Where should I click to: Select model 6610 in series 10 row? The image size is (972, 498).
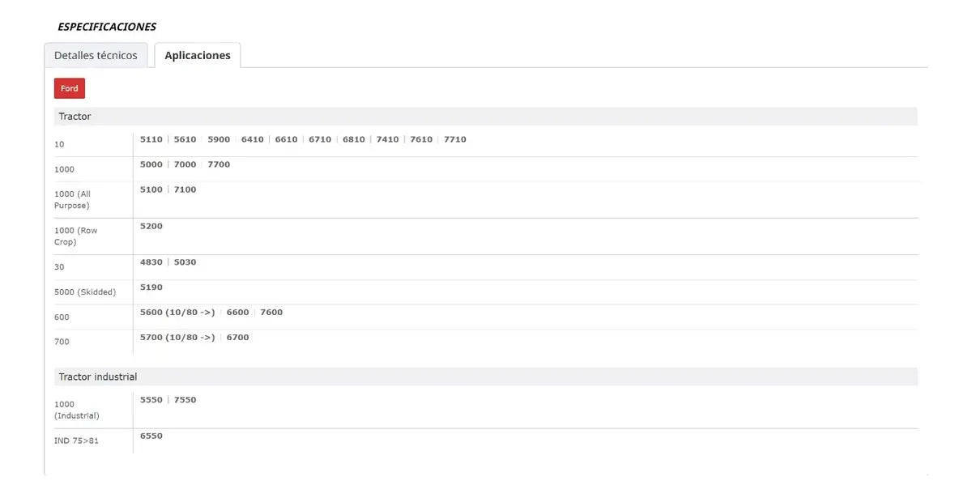tap(287, 139)
